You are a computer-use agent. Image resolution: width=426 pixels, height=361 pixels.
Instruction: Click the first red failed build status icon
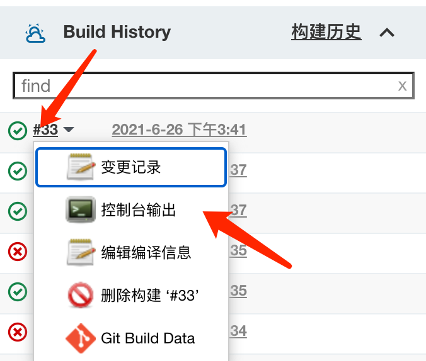point(18,252)
